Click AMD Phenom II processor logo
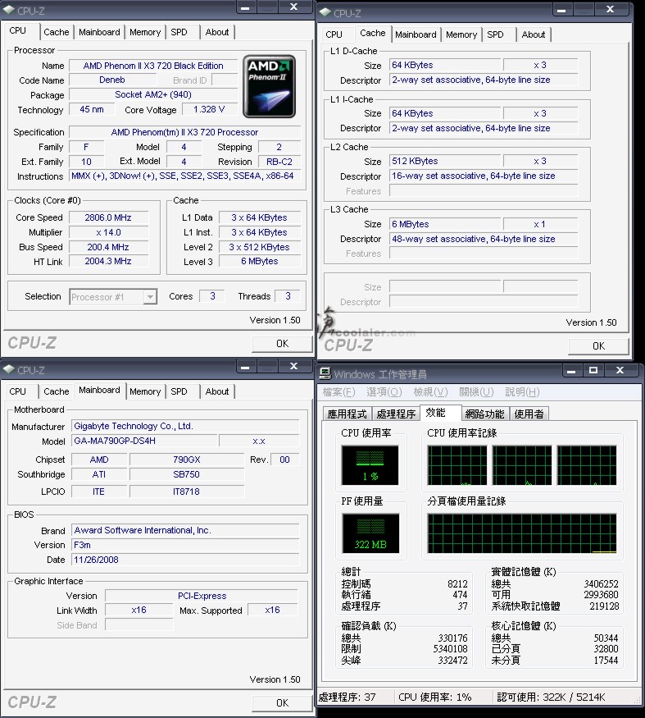Screen dimensions: 645x718 tap(269, 86)
